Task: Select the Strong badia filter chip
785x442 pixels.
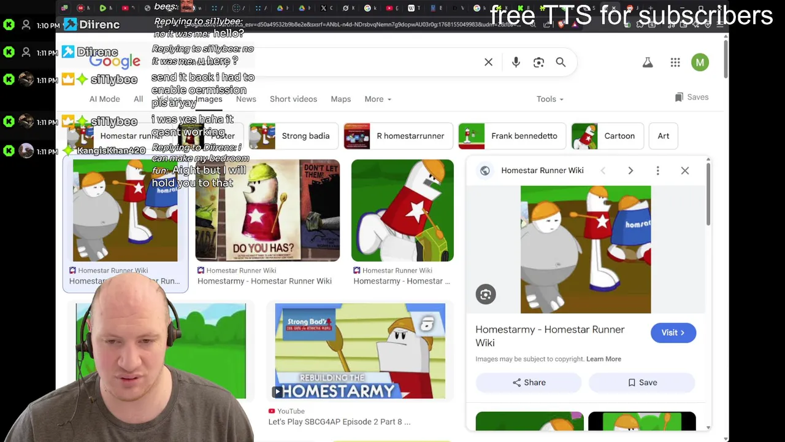Action: (x=293, y=136)
